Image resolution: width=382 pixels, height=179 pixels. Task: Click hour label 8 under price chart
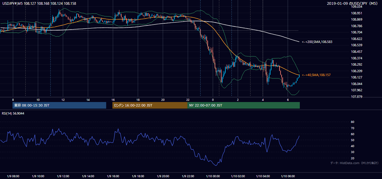coord(13,100)
